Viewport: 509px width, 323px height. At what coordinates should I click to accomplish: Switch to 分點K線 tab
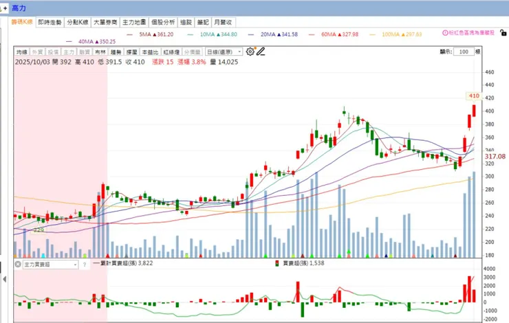[x=78, y=22]
